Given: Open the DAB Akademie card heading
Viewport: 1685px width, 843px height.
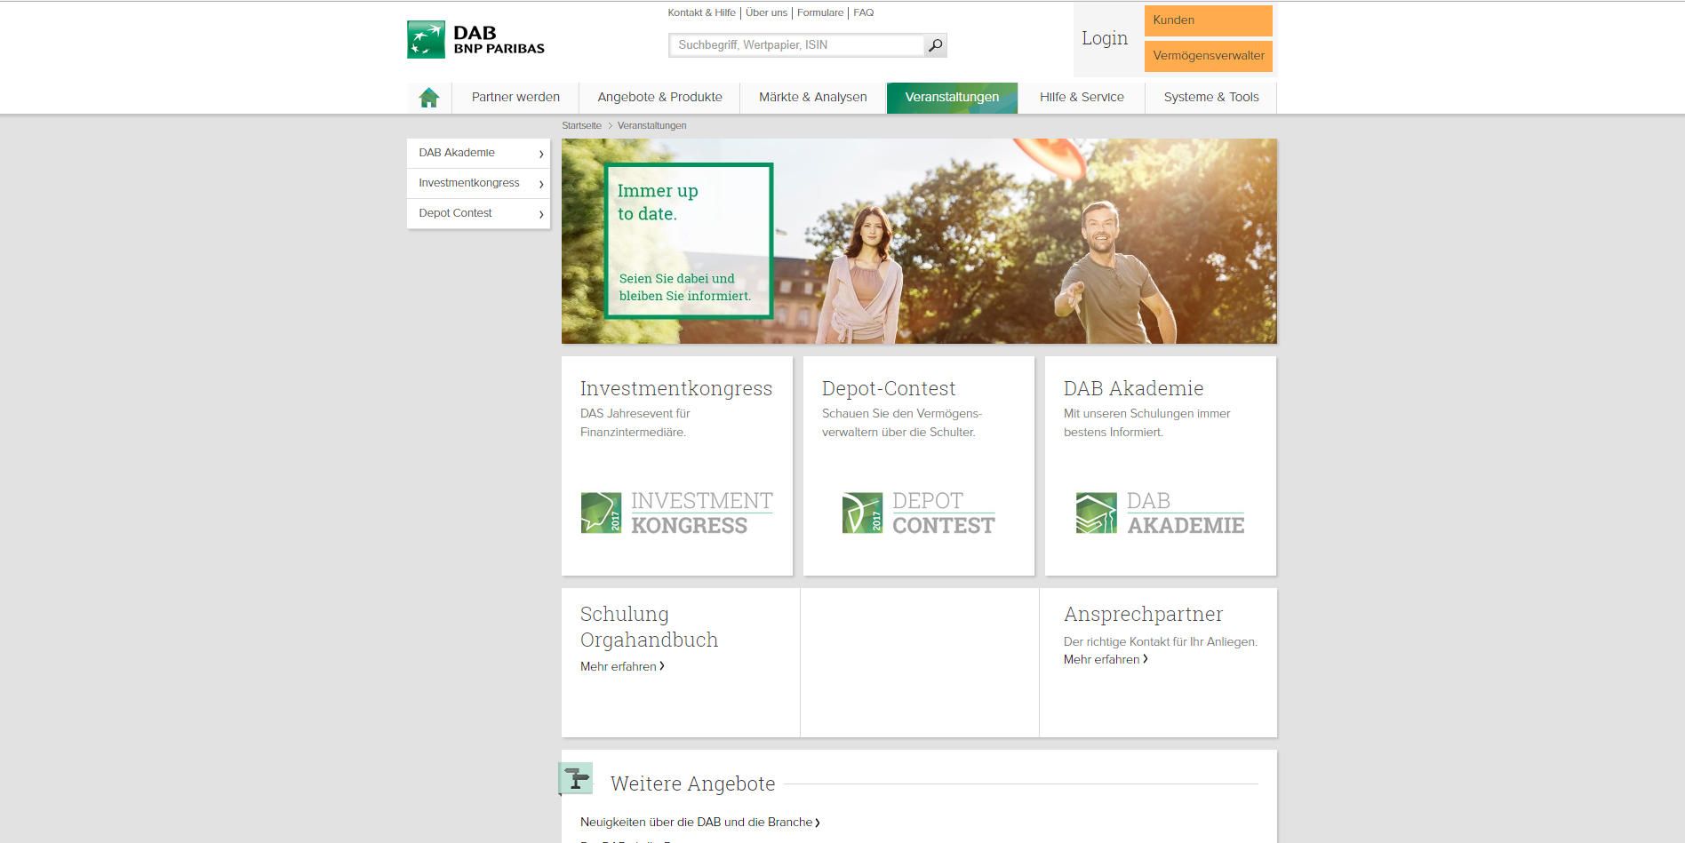Looking at the screenshot, I should 1133,388.
